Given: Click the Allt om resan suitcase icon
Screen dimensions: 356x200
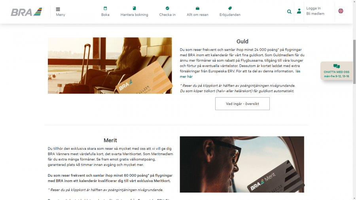Looking at the screenshot, I should click(197, 8).
